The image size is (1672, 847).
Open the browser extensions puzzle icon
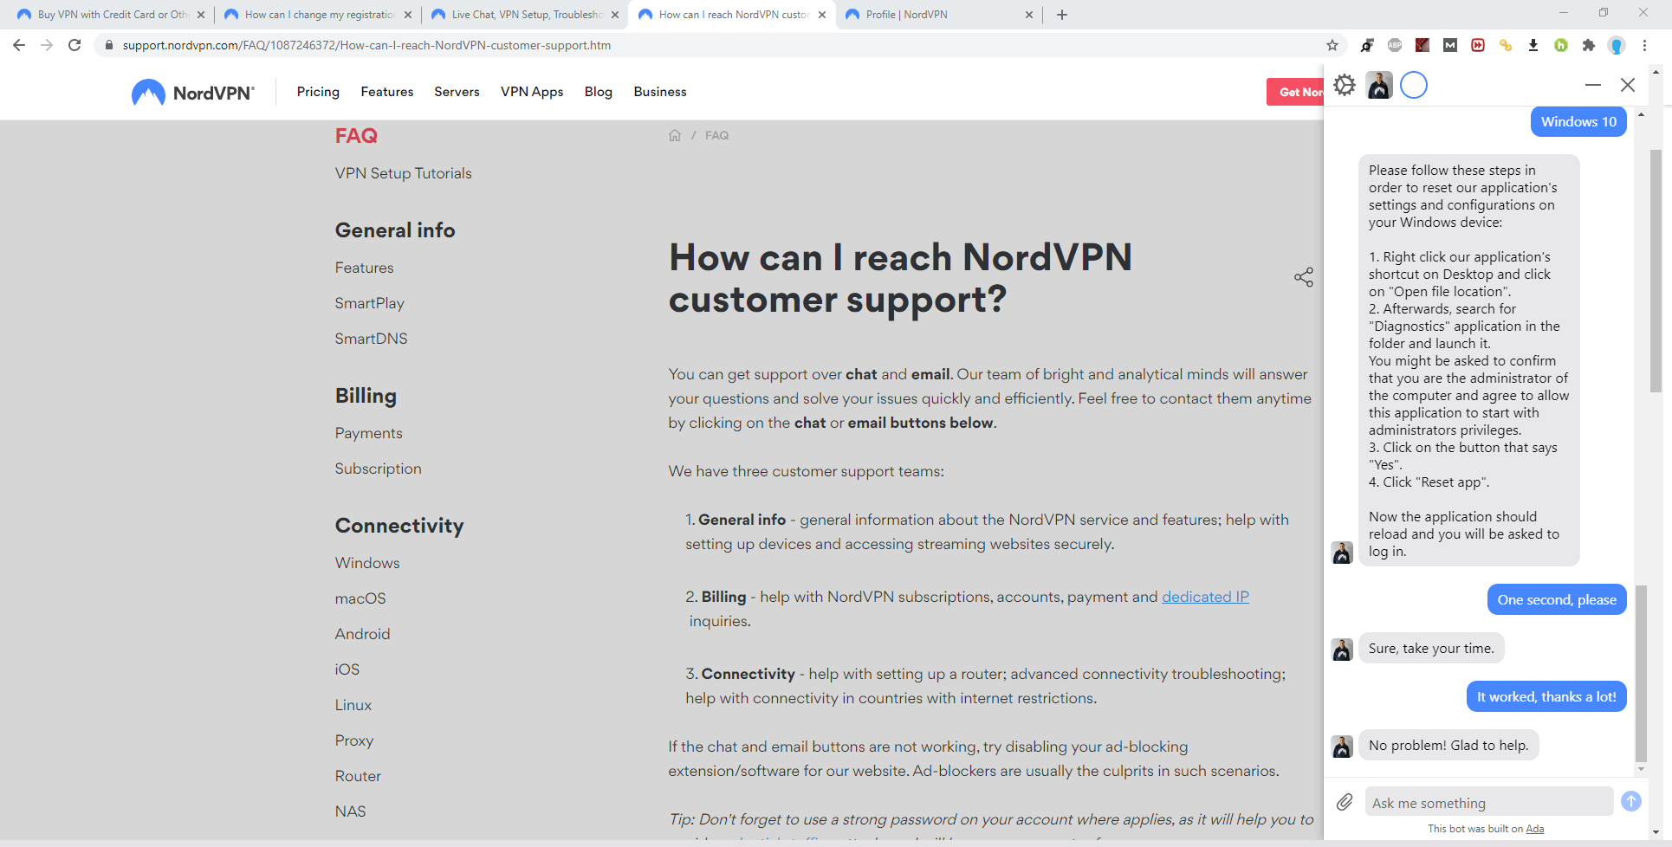click(1589, 45)
